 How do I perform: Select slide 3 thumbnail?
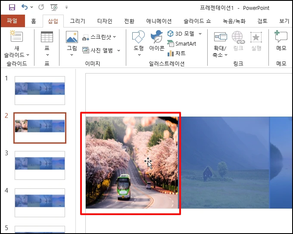point(40,165)
